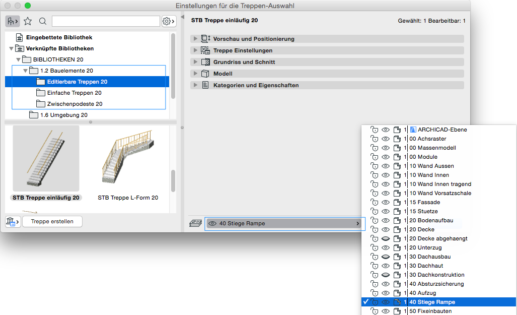The height and width of the screenshot is (315, 517).
Task: Click the library search input field
Action: click(106, 21)
